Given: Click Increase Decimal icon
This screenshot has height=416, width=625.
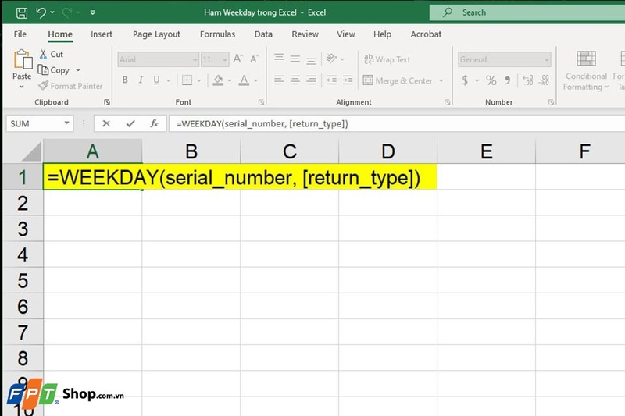Looking at the screenshot, I should [x=528, y=80].
